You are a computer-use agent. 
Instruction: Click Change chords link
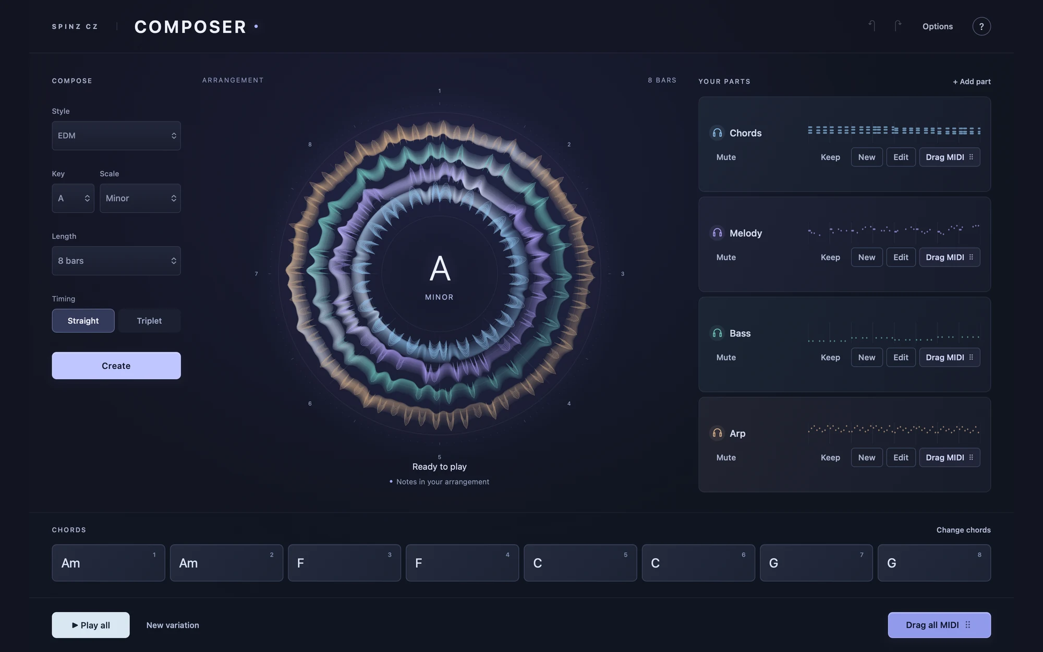(x=963, y=530)
